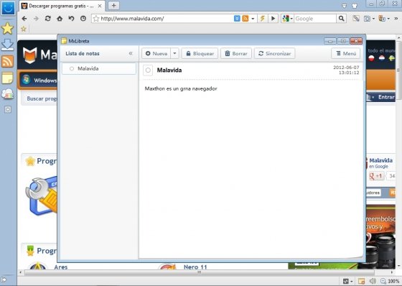Click the translate tool icon
This screenshot has width=402, height=286.
382,19
